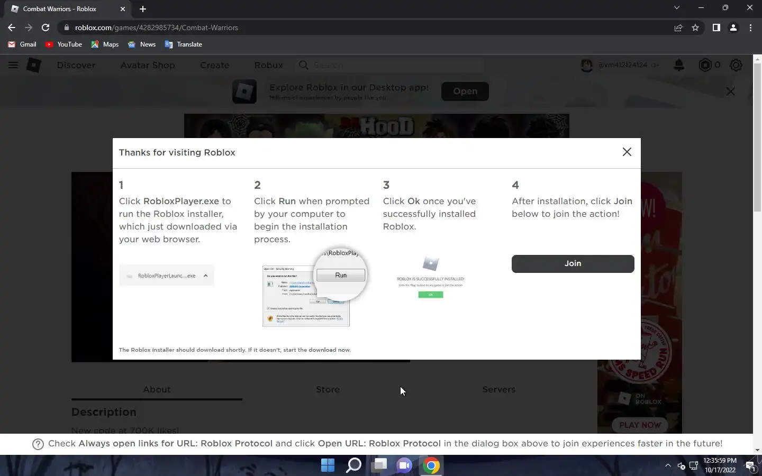The image size is (762, 476).
Task: Click the Roblox logo home icon
Action: click(x=34, y=65)
